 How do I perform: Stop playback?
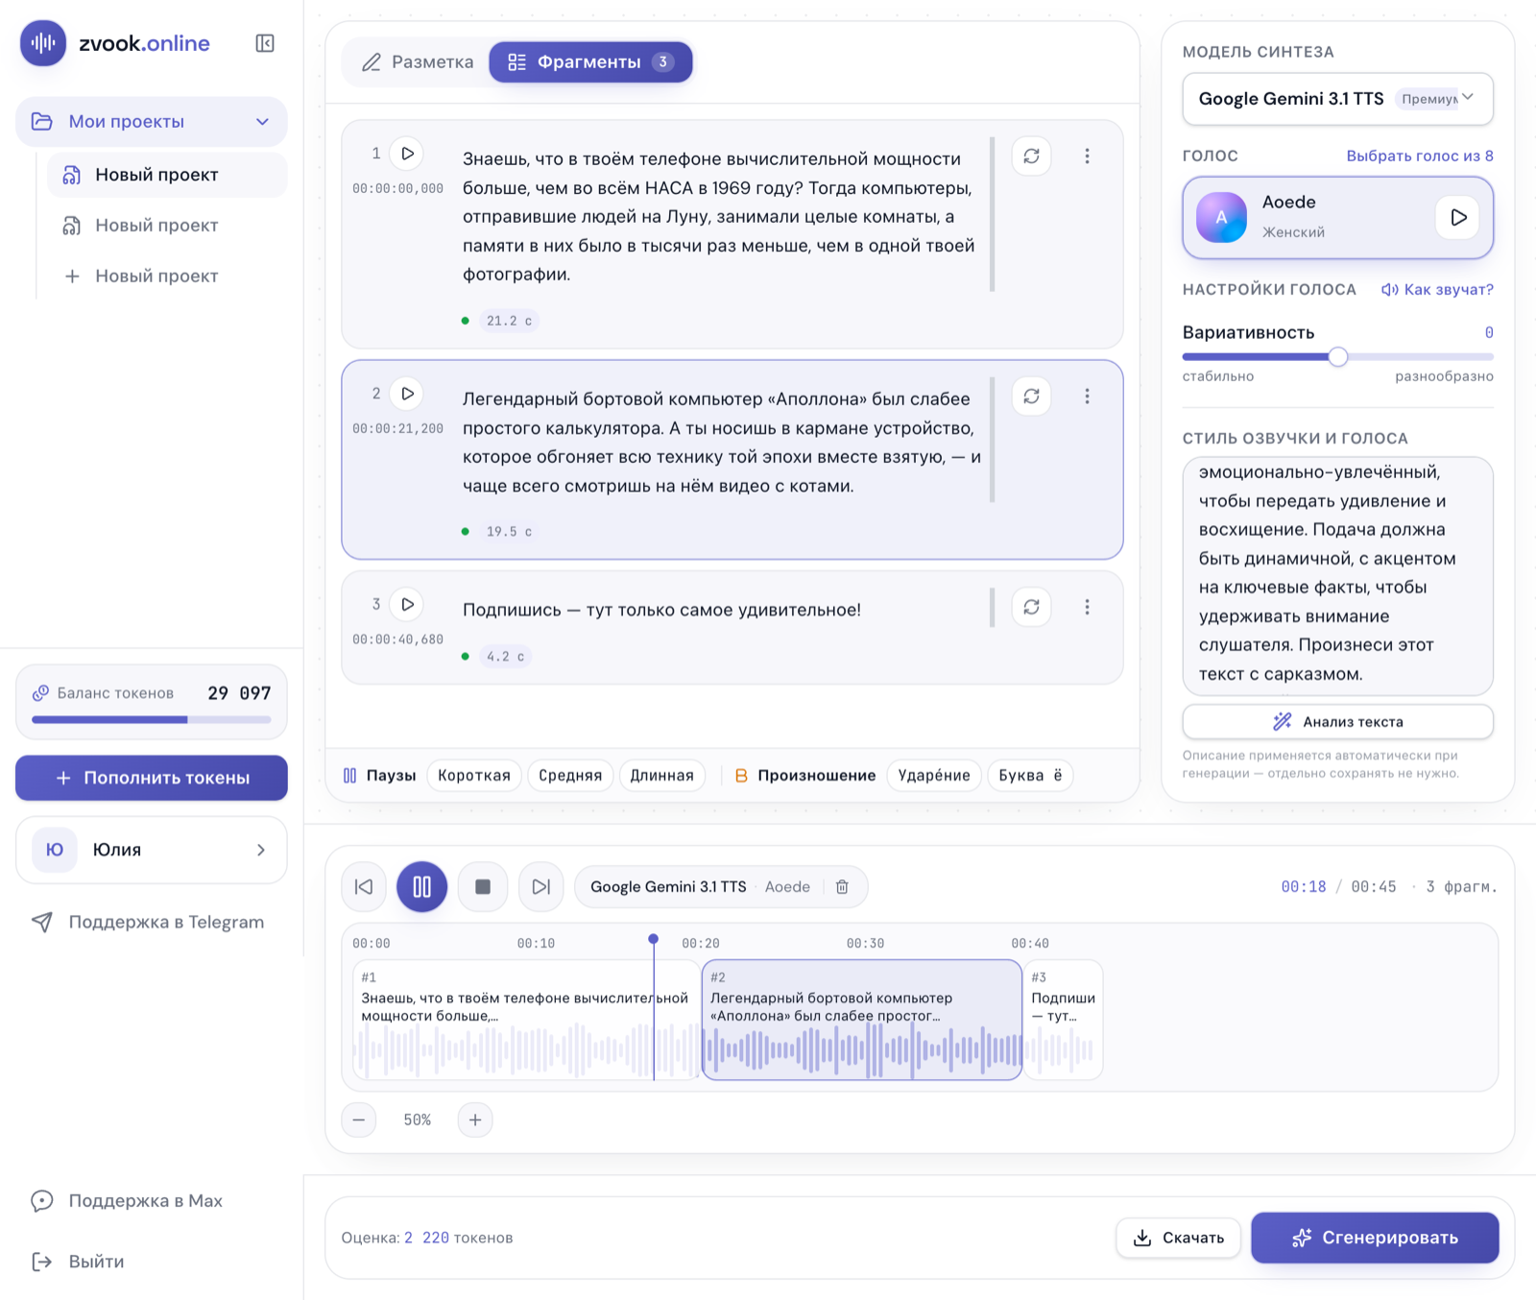click(483, 887)
